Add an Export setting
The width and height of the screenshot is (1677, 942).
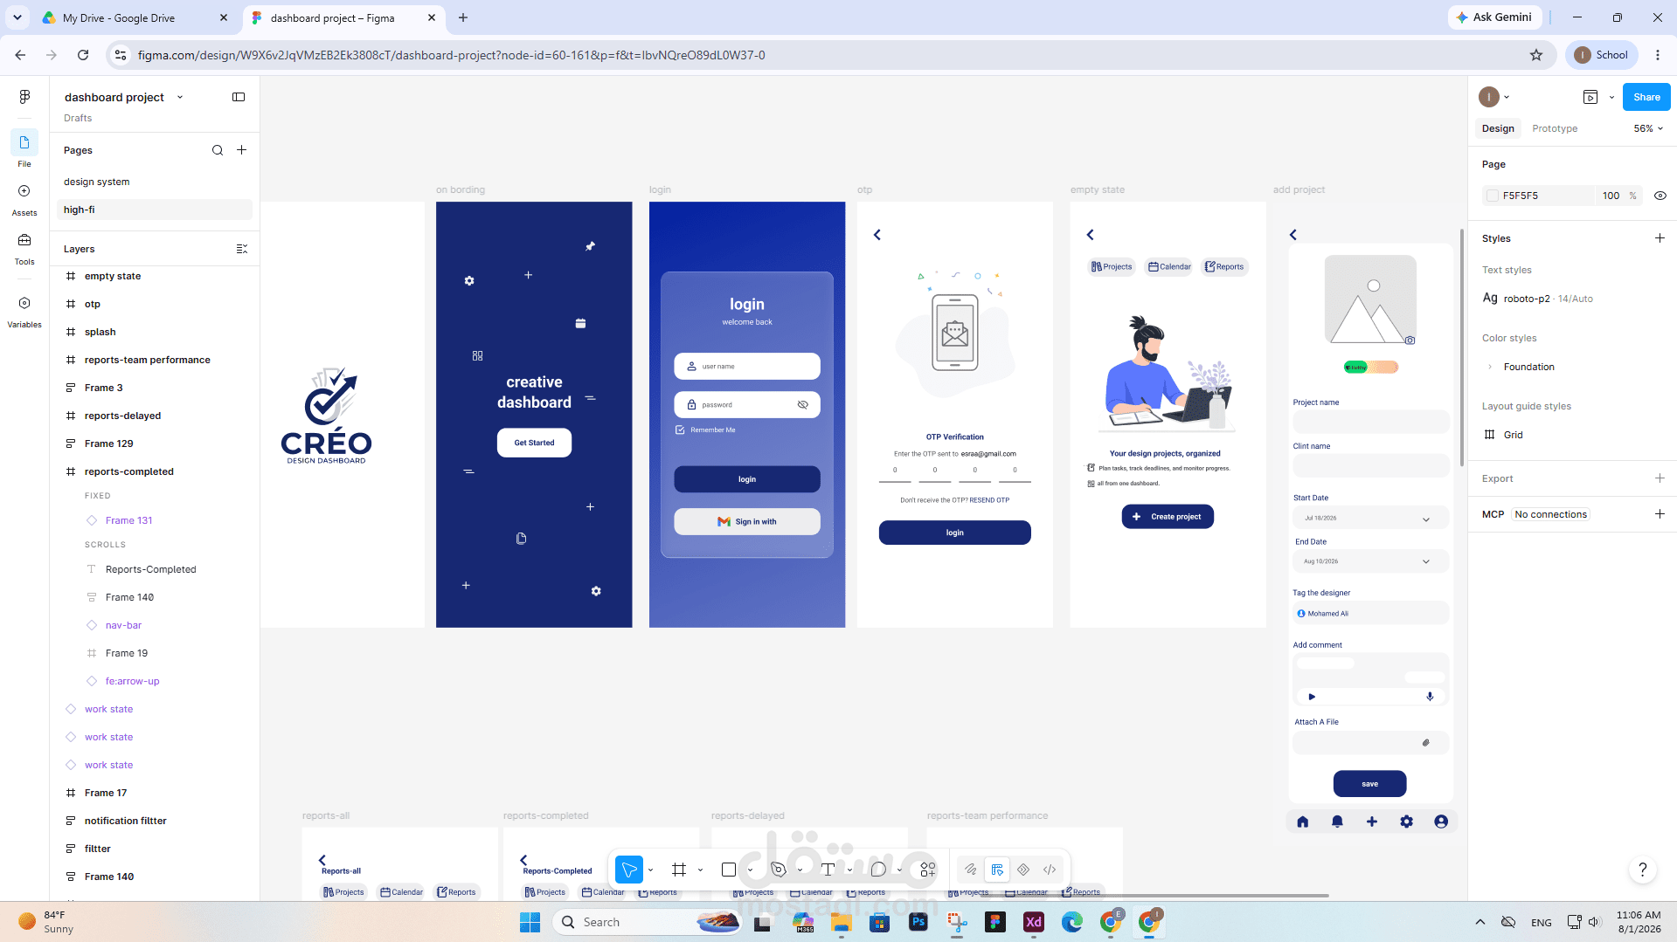(x=1660, y=478)
